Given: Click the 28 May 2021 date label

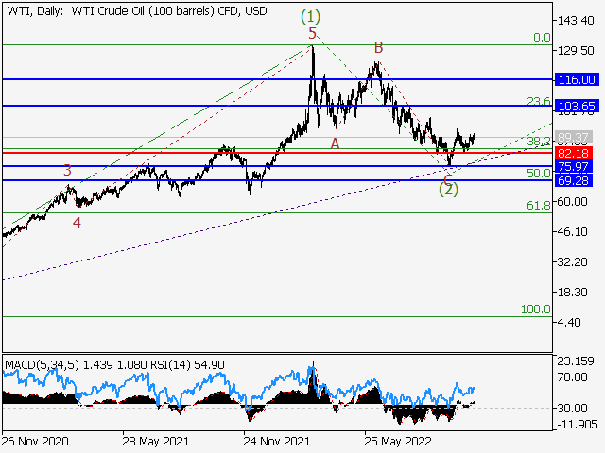Looking at the screenshot, I should (x=156, y=441).
